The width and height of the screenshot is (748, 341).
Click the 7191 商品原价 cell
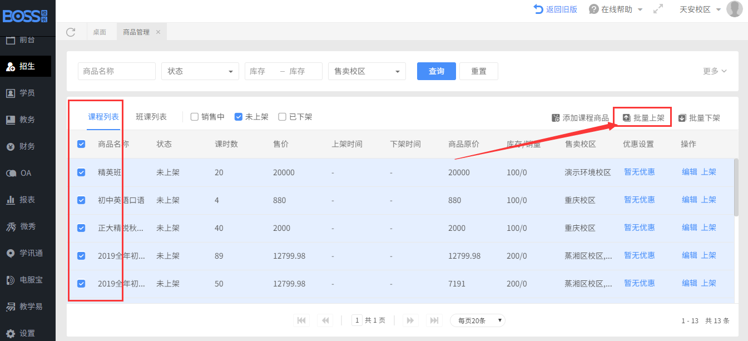coord(457,284)
